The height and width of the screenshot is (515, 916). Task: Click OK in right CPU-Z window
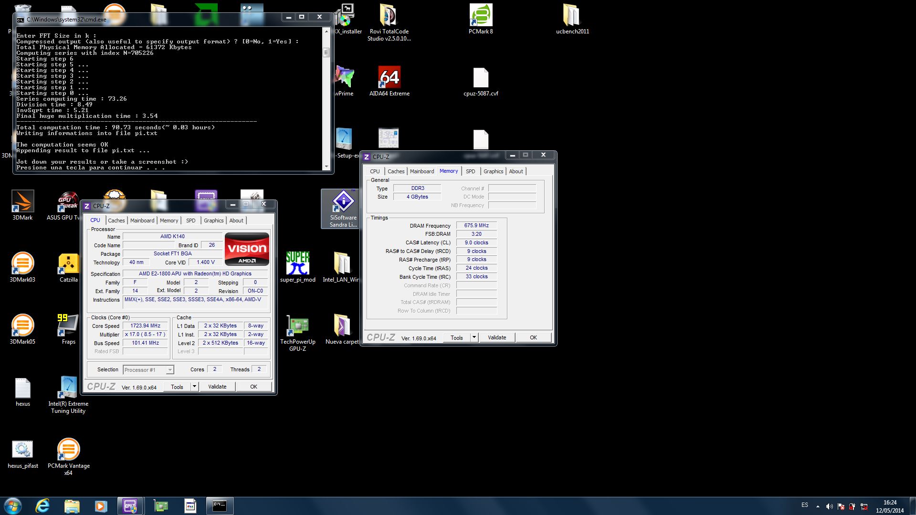click(533, 337)
